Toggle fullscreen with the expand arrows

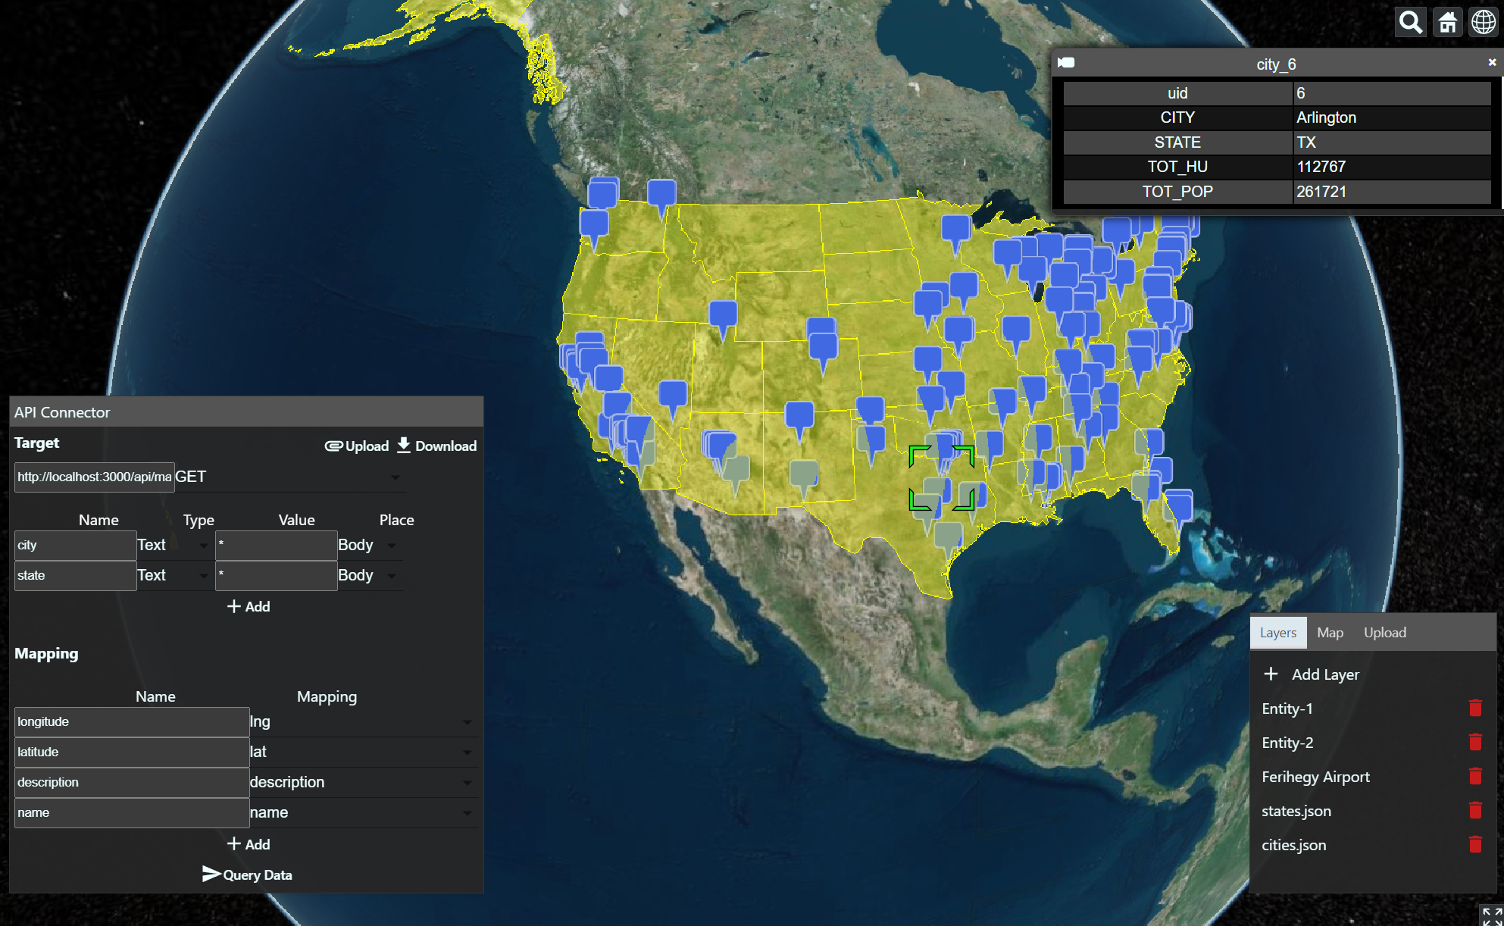[x=1491, y=915]
